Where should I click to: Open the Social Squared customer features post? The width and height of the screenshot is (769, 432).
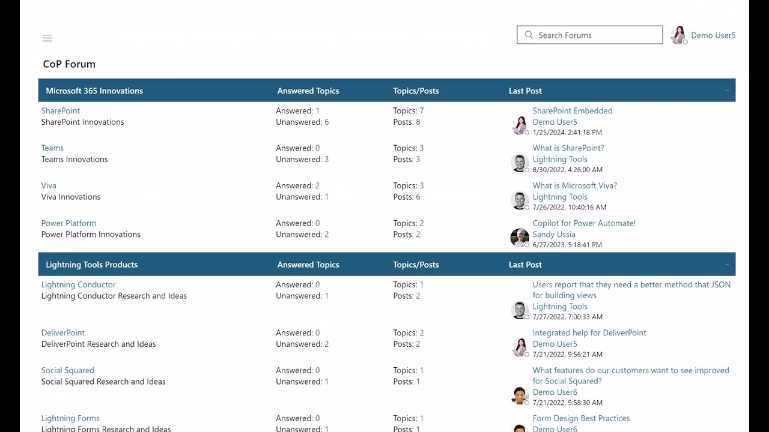[x=631, y=376]
